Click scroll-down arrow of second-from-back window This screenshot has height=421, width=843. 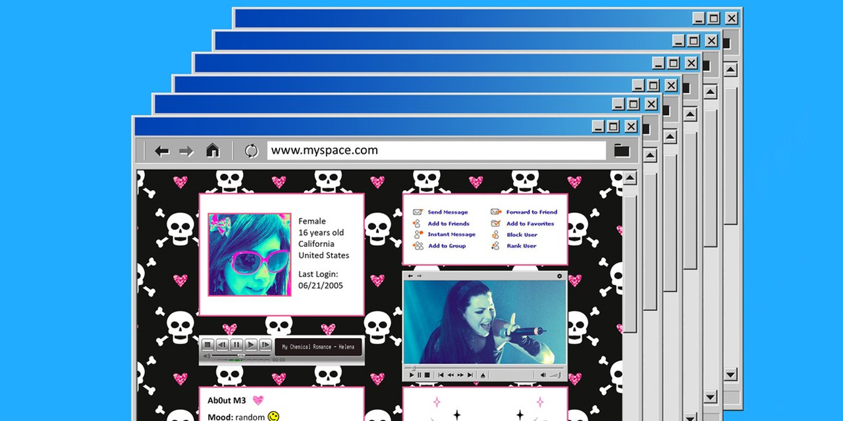pos(710,397)
